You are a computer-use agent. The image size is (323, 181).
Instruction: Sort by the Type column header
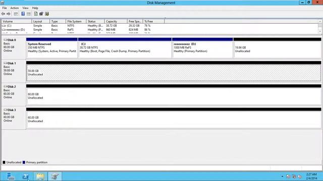[58, 21]
